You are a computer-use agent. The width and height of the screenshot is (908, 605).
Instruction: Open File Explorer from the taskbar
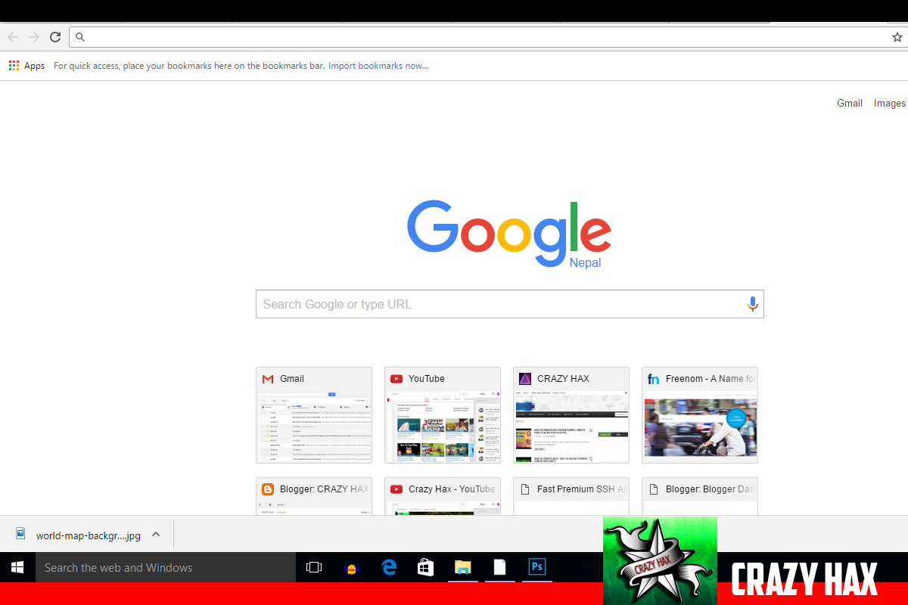coord(462,567)
